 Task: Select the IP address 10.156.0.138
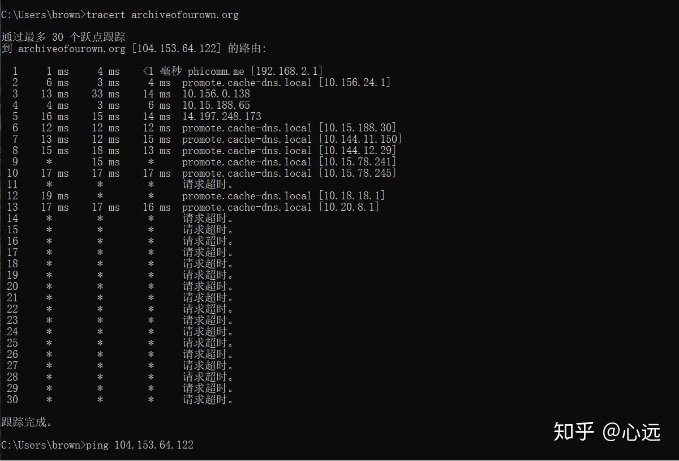216,94
